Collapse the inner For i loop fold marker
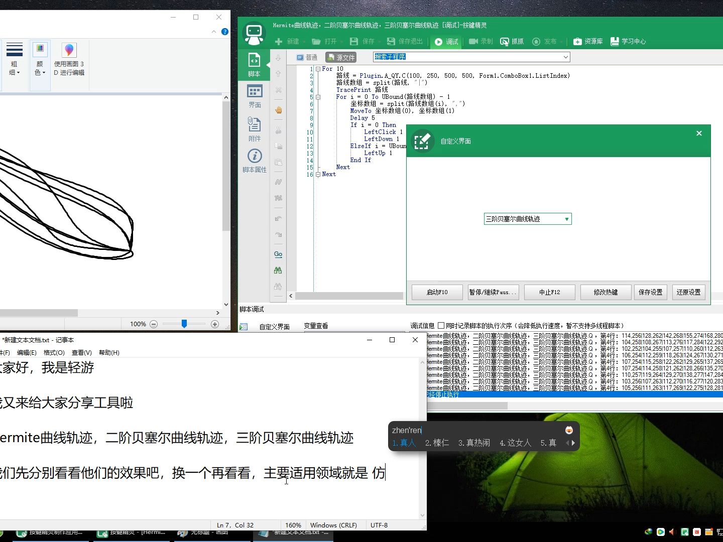 click(318, 97)
